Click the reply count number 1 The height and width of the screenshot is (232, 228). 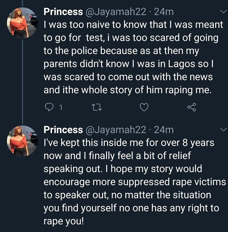tap(61, 108)
